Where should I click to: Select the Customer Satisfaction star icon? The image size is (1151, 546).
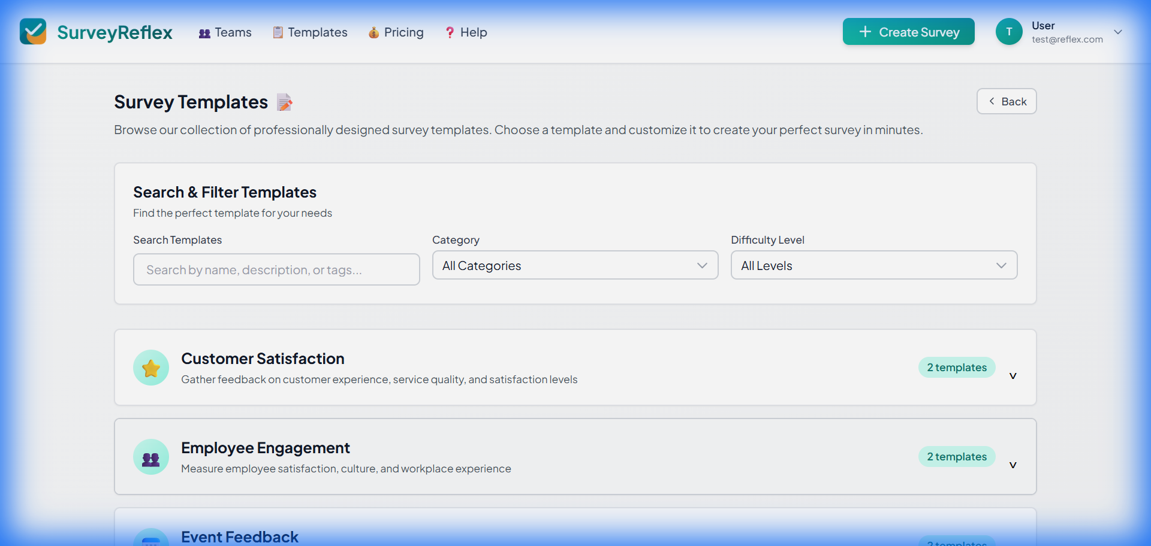coord(150,367)
